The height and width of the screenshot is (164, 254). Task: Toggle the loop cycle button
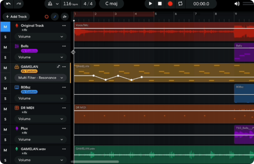coord(180,3)
